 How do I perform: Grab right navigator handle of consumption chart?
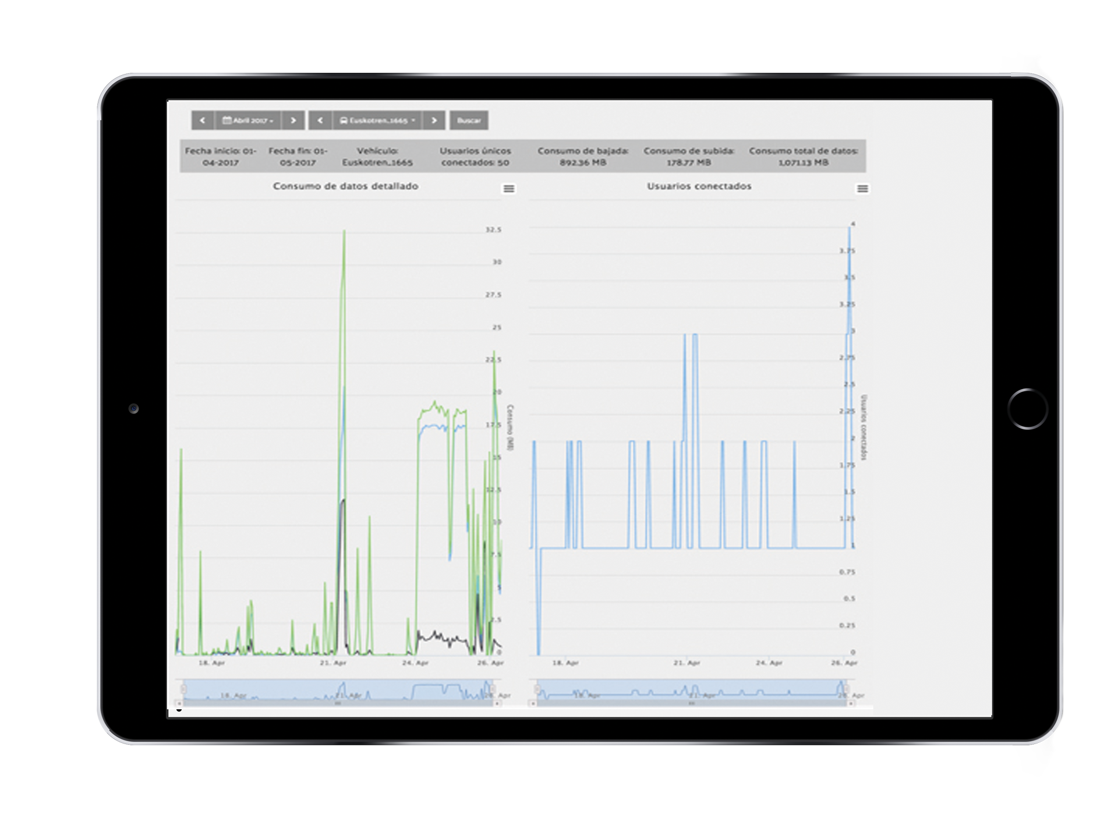tap(493, 690)
